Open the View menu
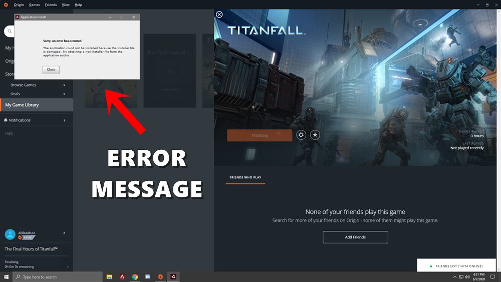This screenshot has height=282, width=501. coord(66,5)
